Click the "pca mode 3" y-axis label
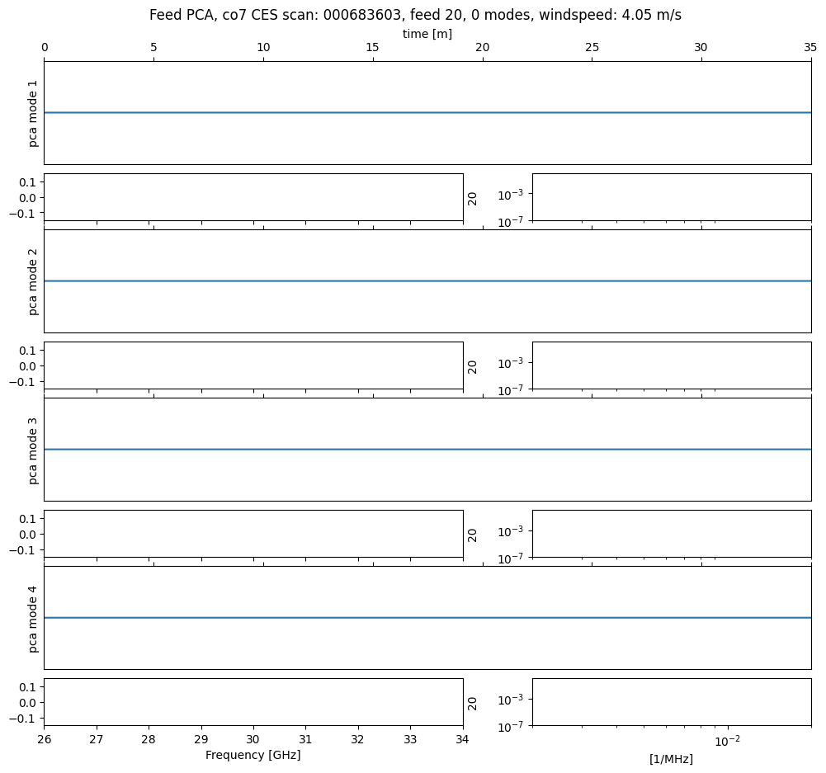 (33, 450)
